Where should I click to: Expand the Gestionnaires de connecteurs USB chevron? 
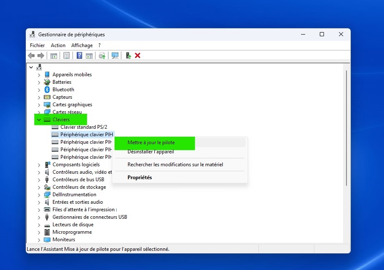tap(39, 217)
